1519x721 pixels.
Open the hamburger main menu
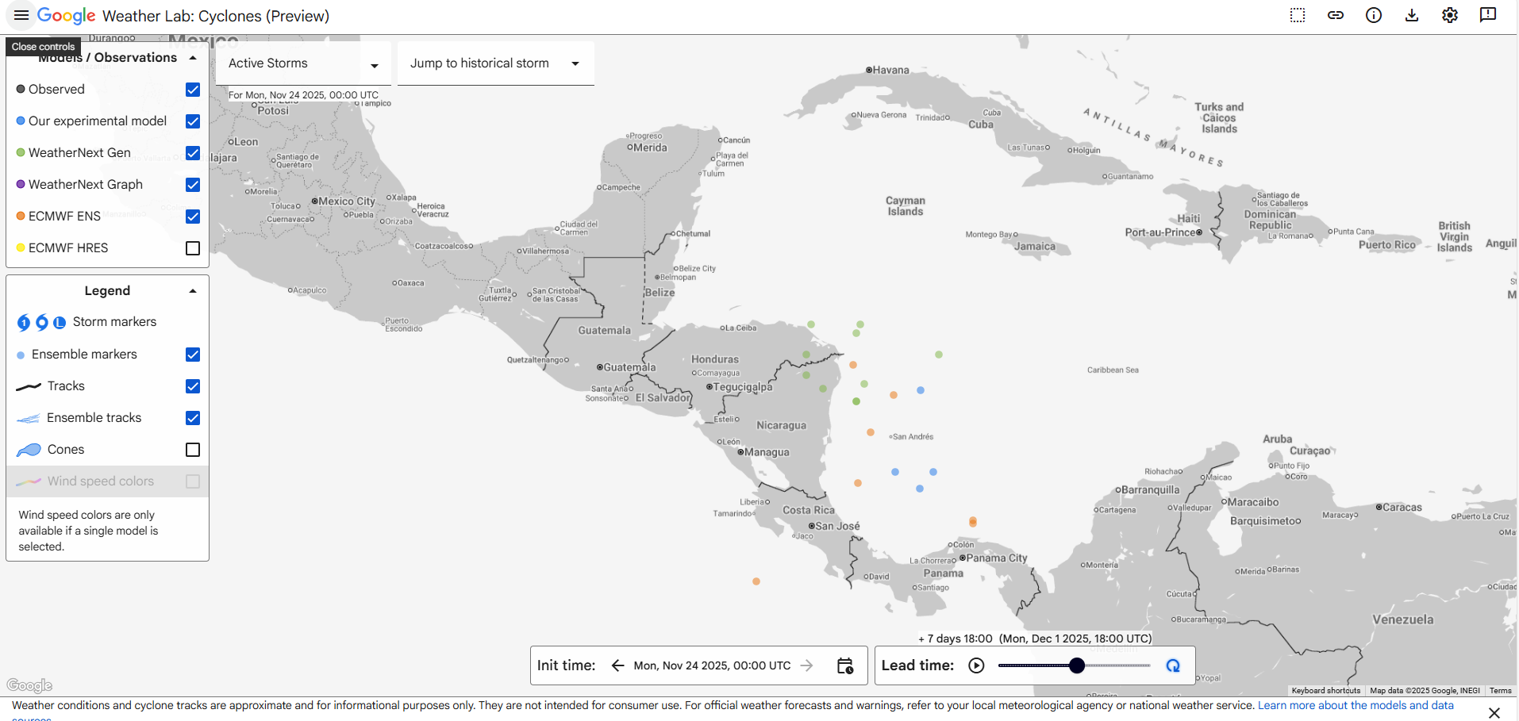21,16
